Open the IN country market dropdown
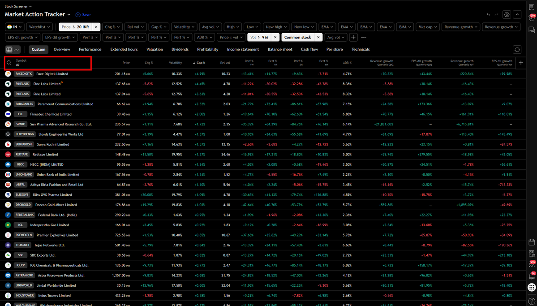This screenshot has width=537, height=306. pyautogui.click(x=15, y=27)
